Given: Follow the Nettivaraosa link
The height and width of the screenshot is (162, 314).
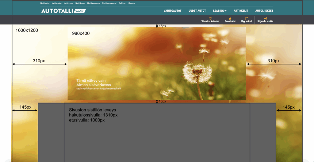Looking at the screenshot, I should (x=93, y=3).
